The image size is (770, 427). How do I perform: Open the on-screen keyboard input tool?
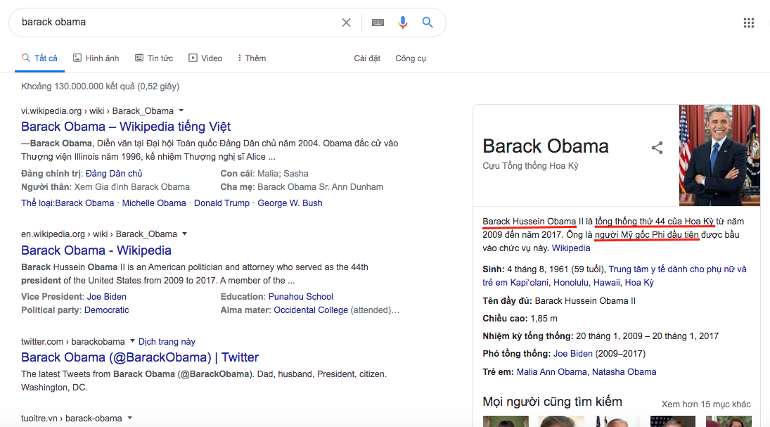[x=378, y=23]
